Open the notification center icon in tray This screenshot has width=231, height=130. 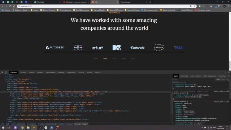click(227, 127)
